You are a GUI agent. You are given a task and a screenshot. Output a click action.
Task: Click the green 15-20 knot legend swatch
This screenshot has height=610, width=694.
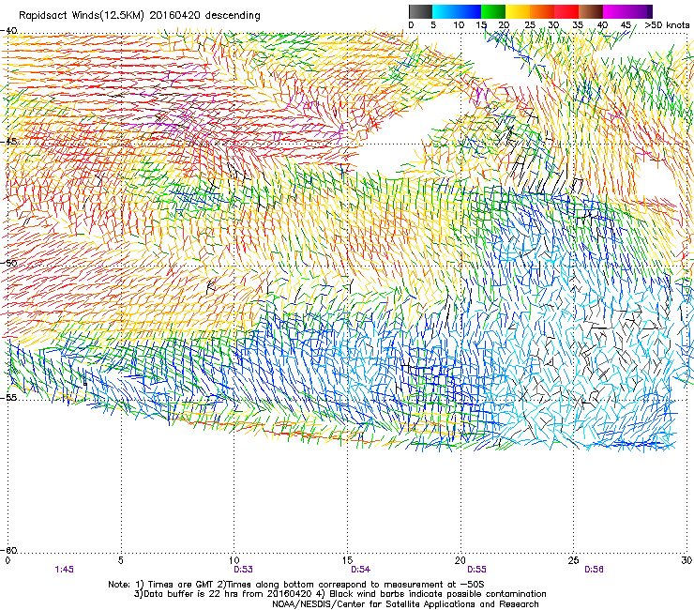click(x=493, y=11)
